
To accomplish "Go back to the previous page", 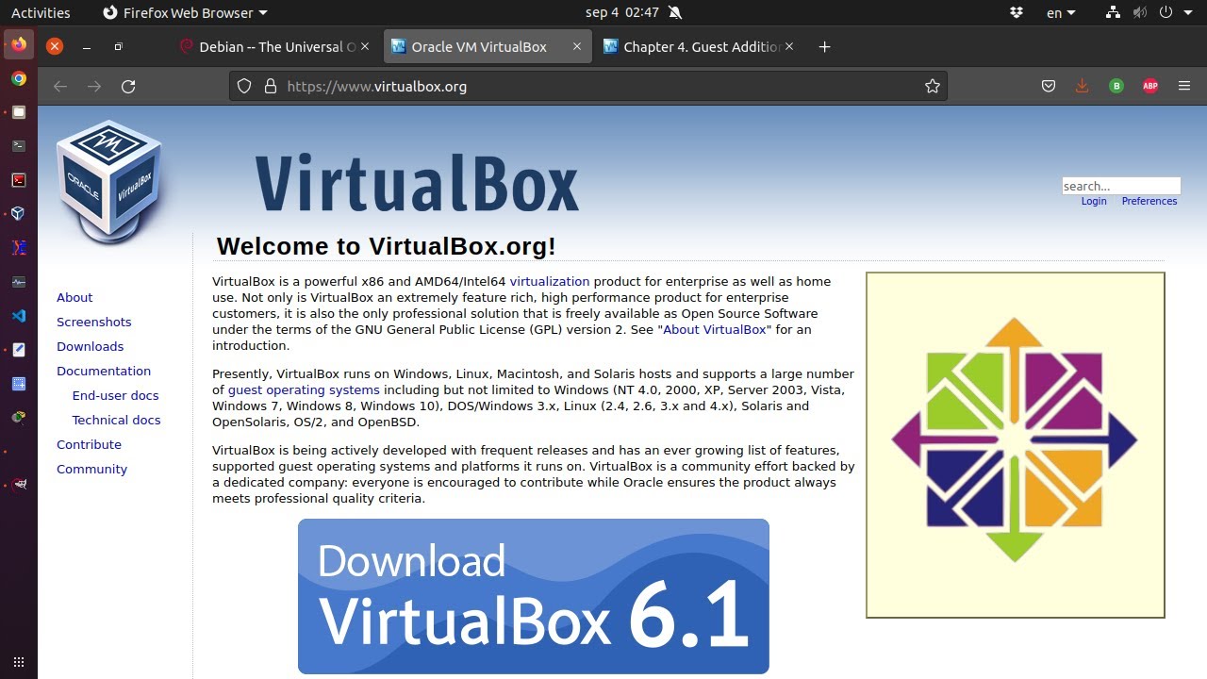I will [60, 86].
